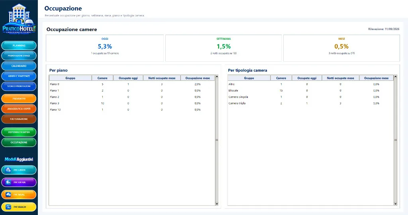Viewport: 408px width, 215px height.
Task: Select the Piano 10 row
Action: coord(132,110)
